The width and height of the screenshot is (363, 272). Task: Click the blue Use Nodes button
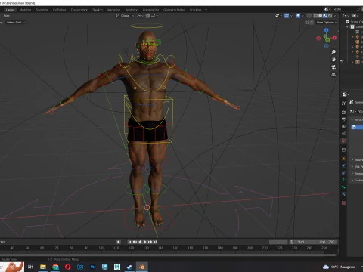357,127
